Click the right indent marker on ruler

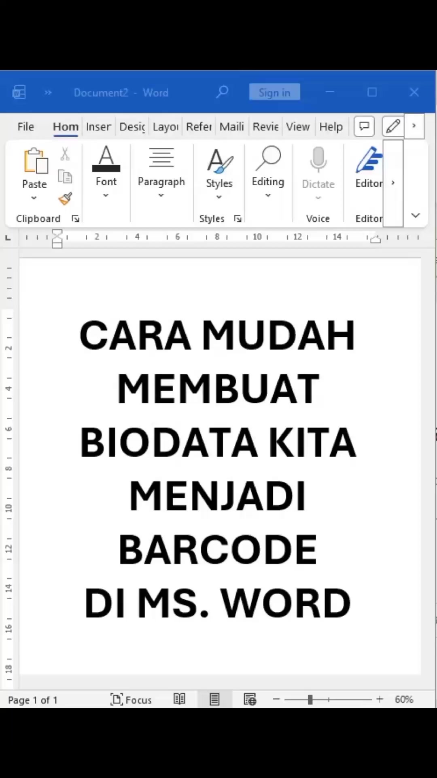pyautogui.click(x=375, y=239)
